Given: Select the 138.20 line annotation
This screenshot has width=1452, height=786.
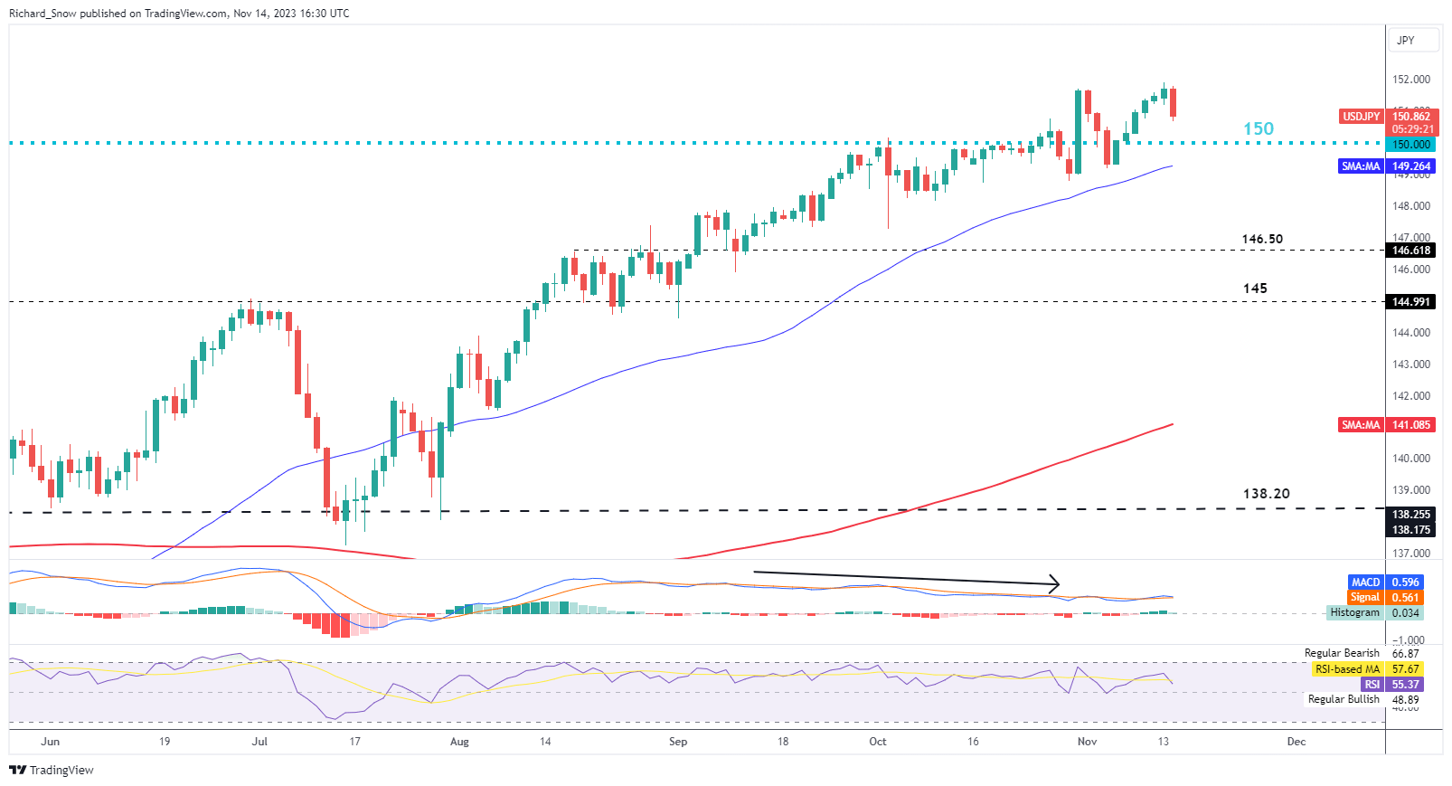Looking at the screenshot, I should click(1267, 494).
